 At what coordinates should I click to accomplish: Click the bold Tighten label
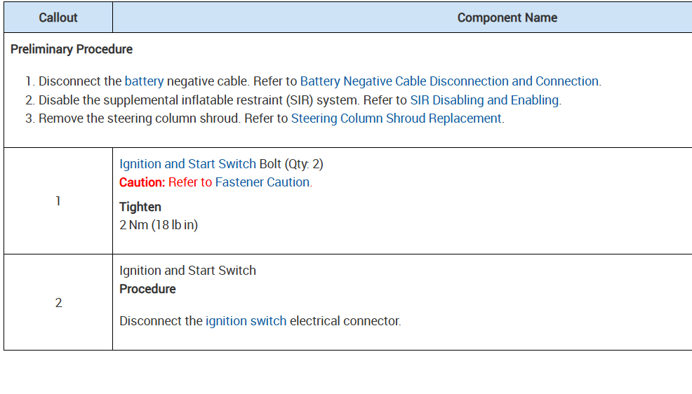pos(140,207)
